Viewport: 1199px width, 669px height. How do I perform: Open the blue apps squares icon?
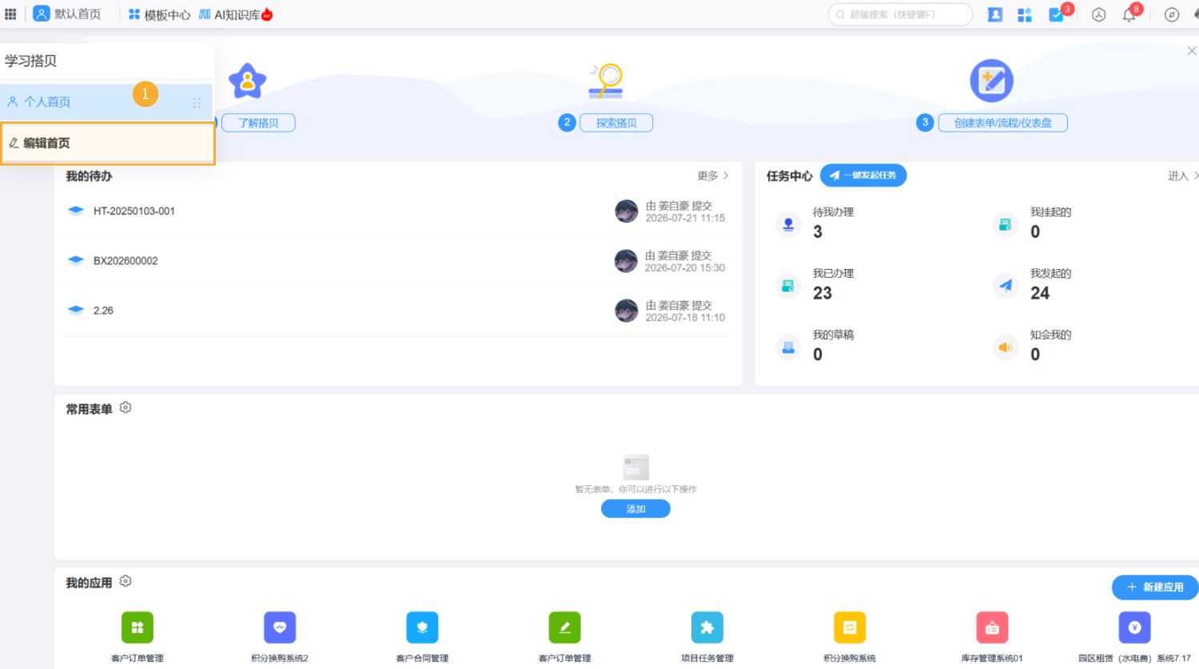click(x=1025, y=14)
